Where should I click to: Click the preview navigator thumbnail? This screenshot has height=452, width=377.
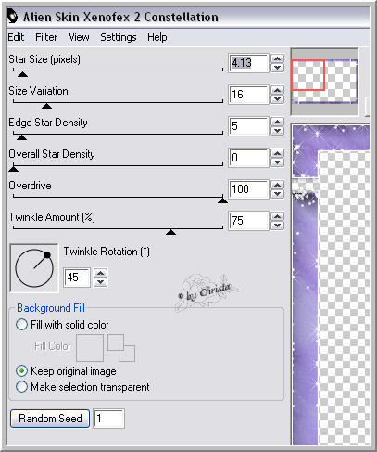[x=324, y=82]
